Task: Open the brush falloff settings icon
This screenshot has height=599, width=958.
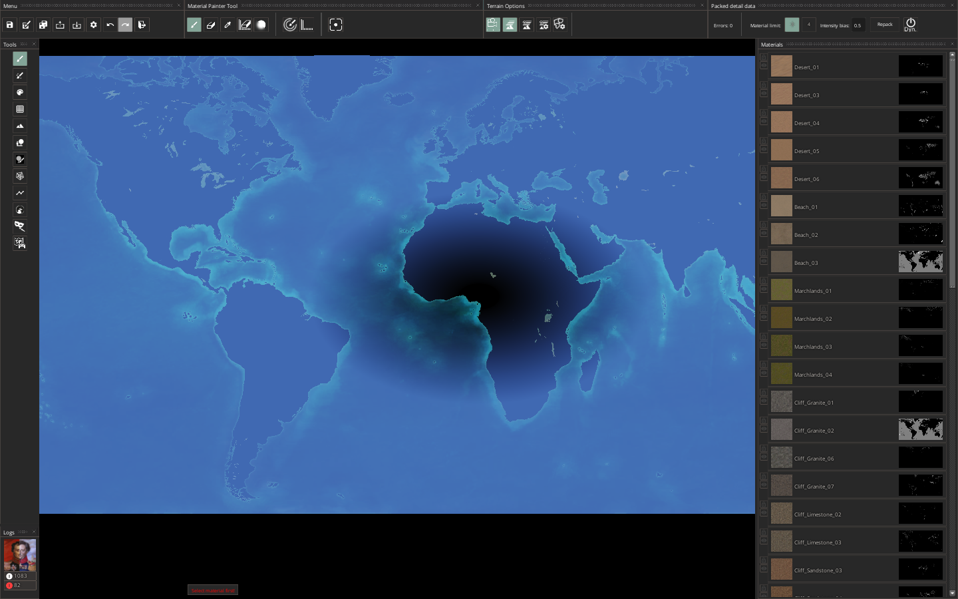Action: [261, 25]
